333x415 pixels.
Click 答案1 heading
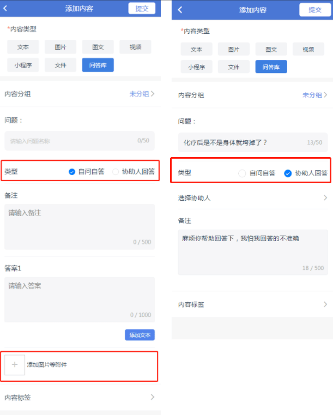click(x=13, y=268)
